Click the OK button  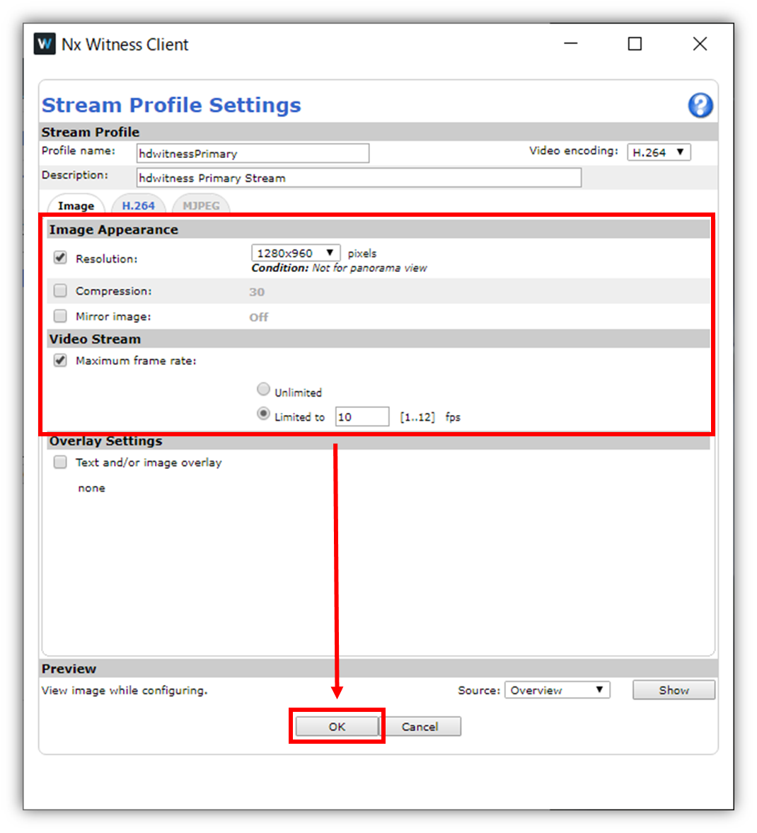pyautogui.click(x=337, y=726)
